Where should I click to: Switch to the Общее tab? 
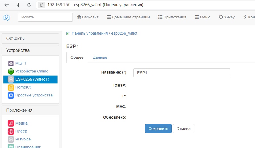(x=77, y=58)
